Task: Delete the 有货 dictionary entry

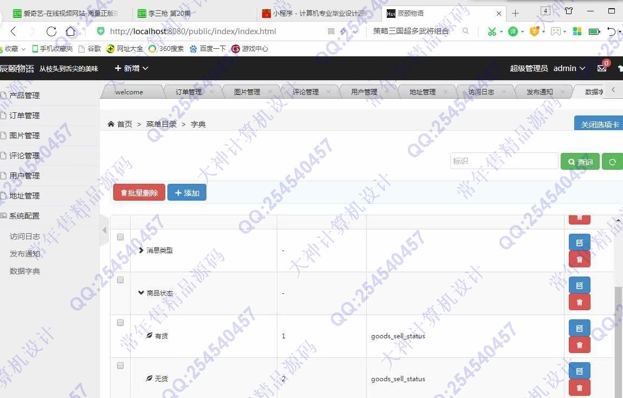Action: click(579, 345)
